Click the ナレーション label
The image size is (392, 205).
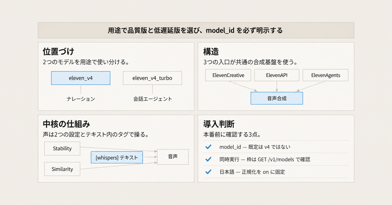81,99
